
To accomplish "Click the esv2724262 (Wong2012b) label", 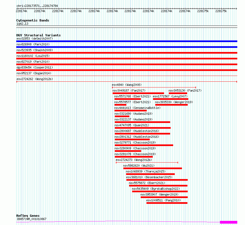I will [x=35, y=79].
